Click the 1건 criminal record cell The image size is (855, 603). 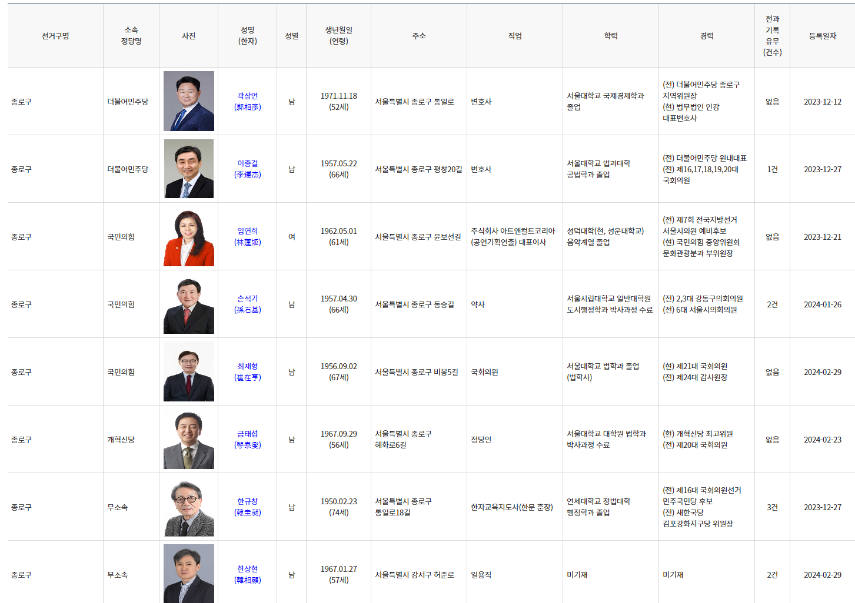pos(773,169)
